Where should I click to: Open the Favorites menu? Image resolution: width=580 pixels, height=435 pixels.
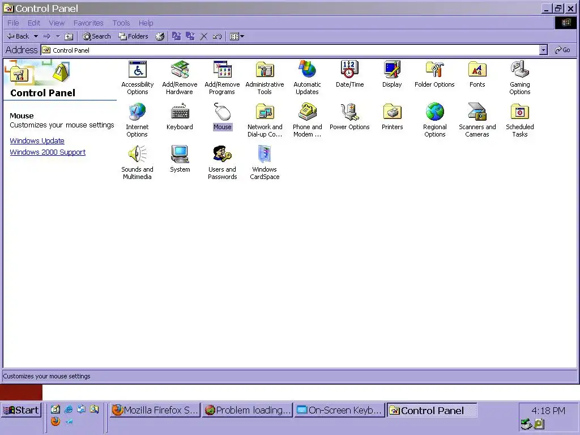88,23
